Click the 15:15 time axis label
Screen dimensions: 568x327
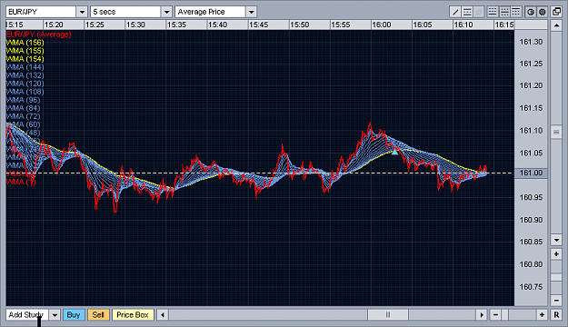(15, 25)
